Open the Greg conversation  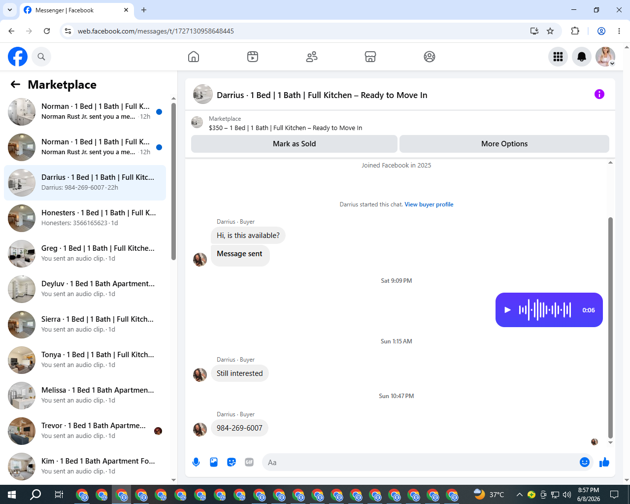[x=85, y=254]
